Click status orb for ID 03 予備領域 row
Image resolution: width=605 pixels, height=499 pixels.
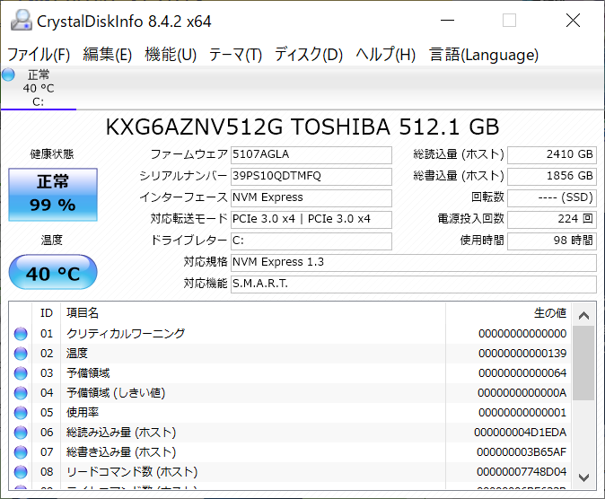(x=21, y=373)
